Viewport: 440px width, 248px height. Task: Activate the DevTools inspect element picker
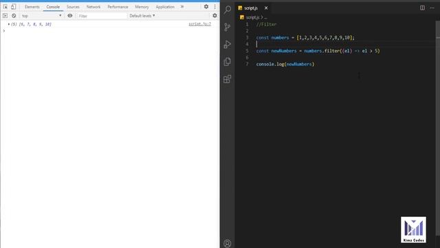(x=5, y=7)
